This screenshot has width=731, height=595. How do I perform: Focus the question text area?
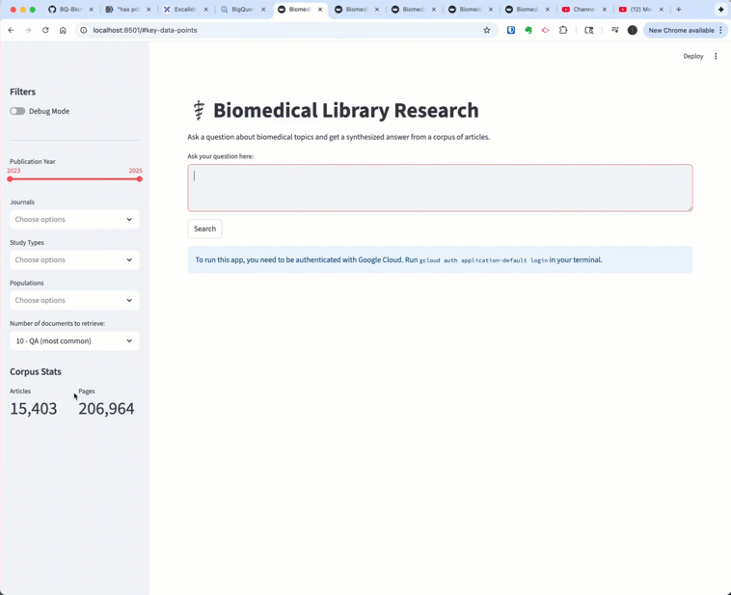coord(440,187)
